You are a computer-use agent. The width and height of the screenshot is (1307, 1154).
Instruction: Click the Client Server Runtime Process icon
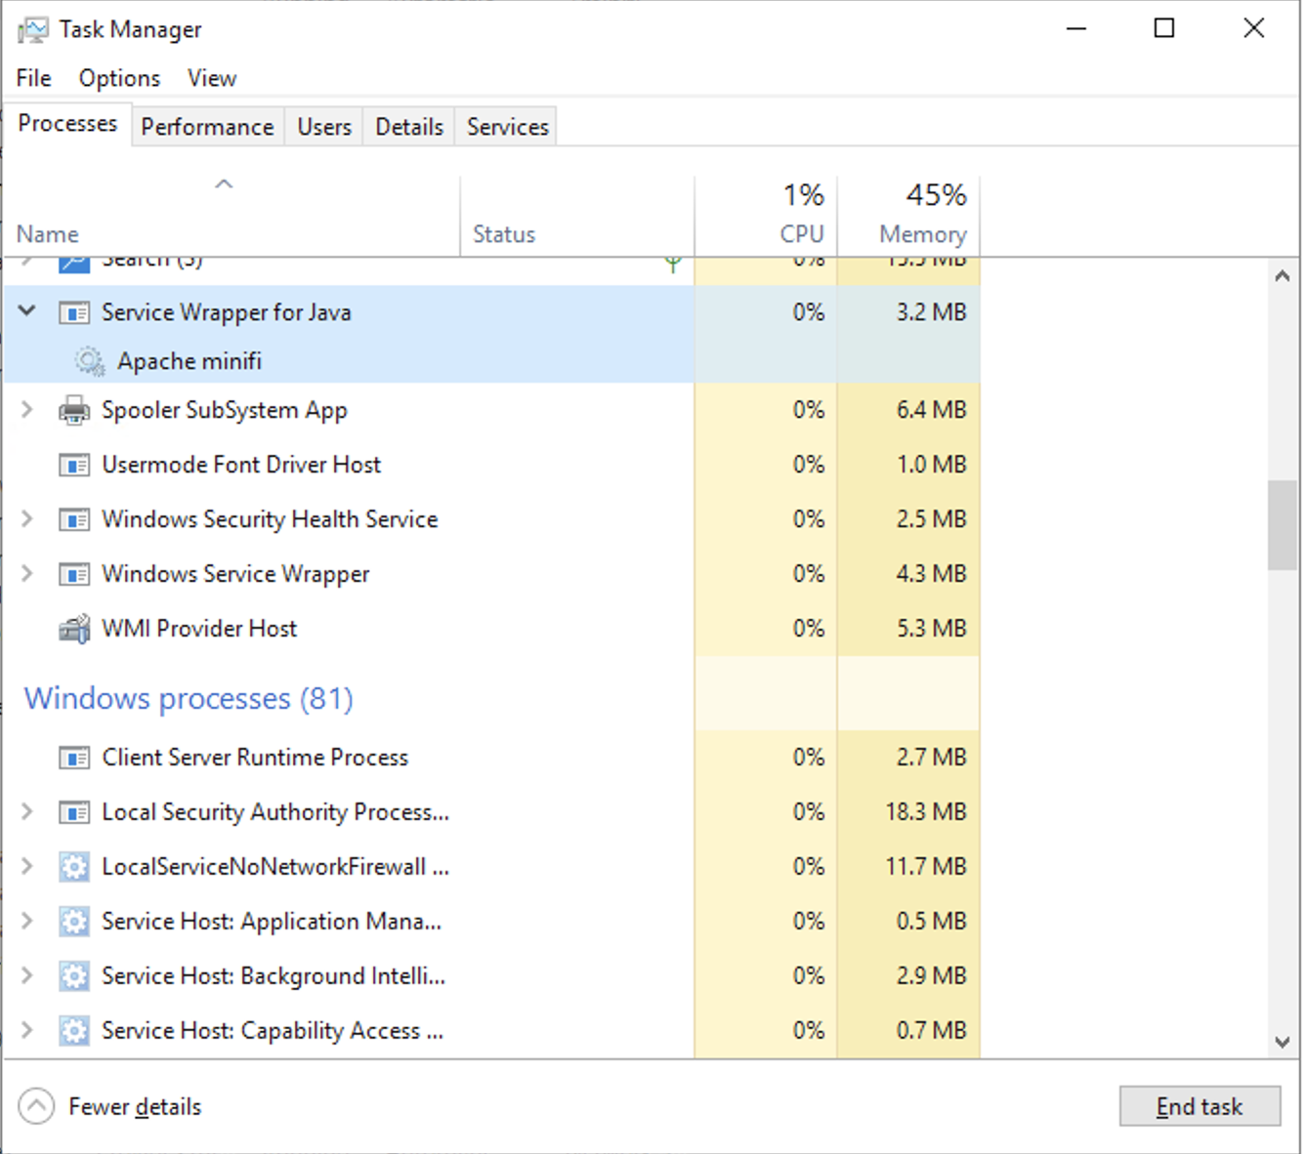(74, 758)
